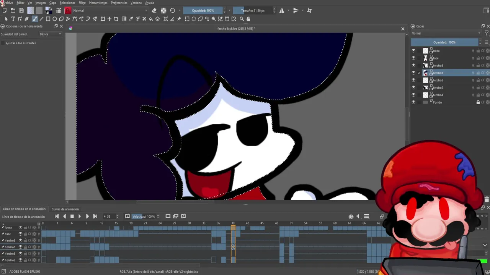Choose the Color Sampler eyedropper
This screenshot has width=490, height=275.
(x=131, y=19)
